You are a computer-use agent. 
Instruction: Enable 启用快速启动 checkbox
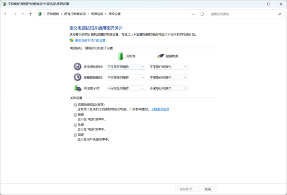[x=75, y=105]
